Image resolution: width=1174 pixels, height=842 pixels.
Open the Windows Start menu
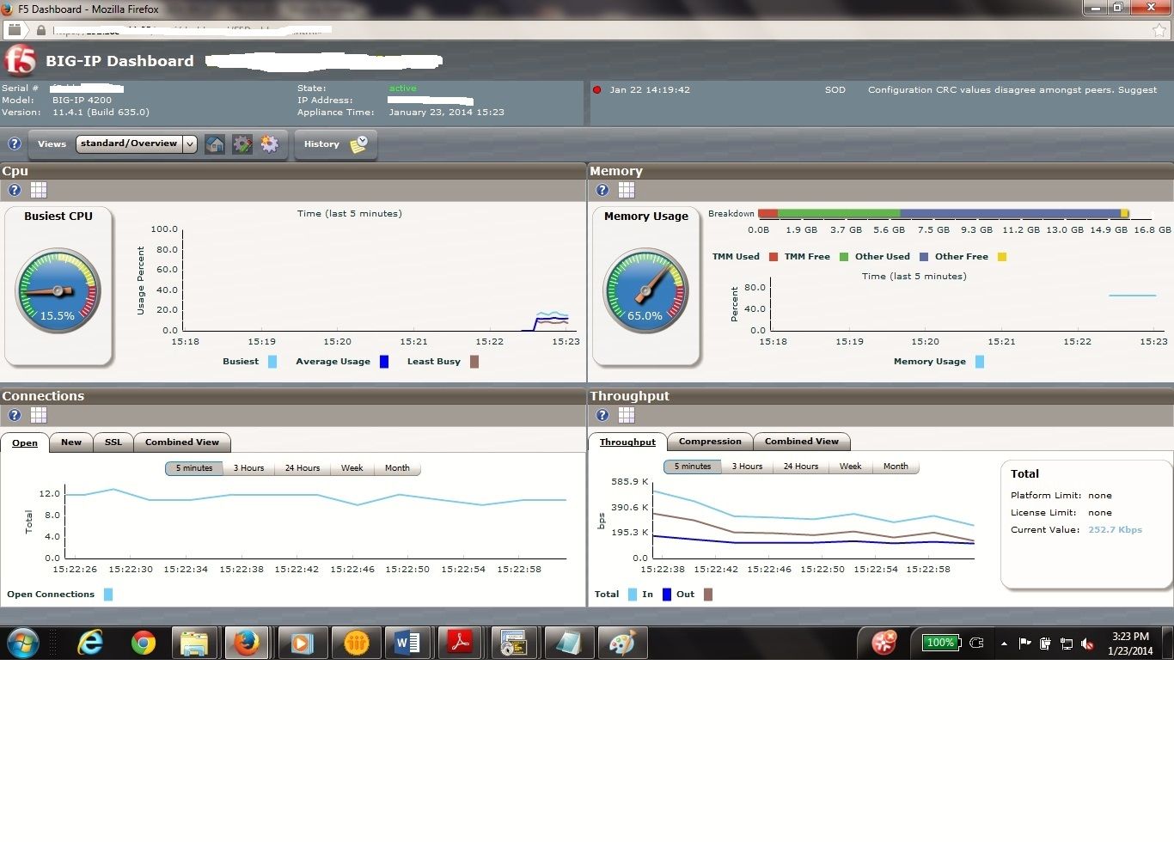pos(22,643)
